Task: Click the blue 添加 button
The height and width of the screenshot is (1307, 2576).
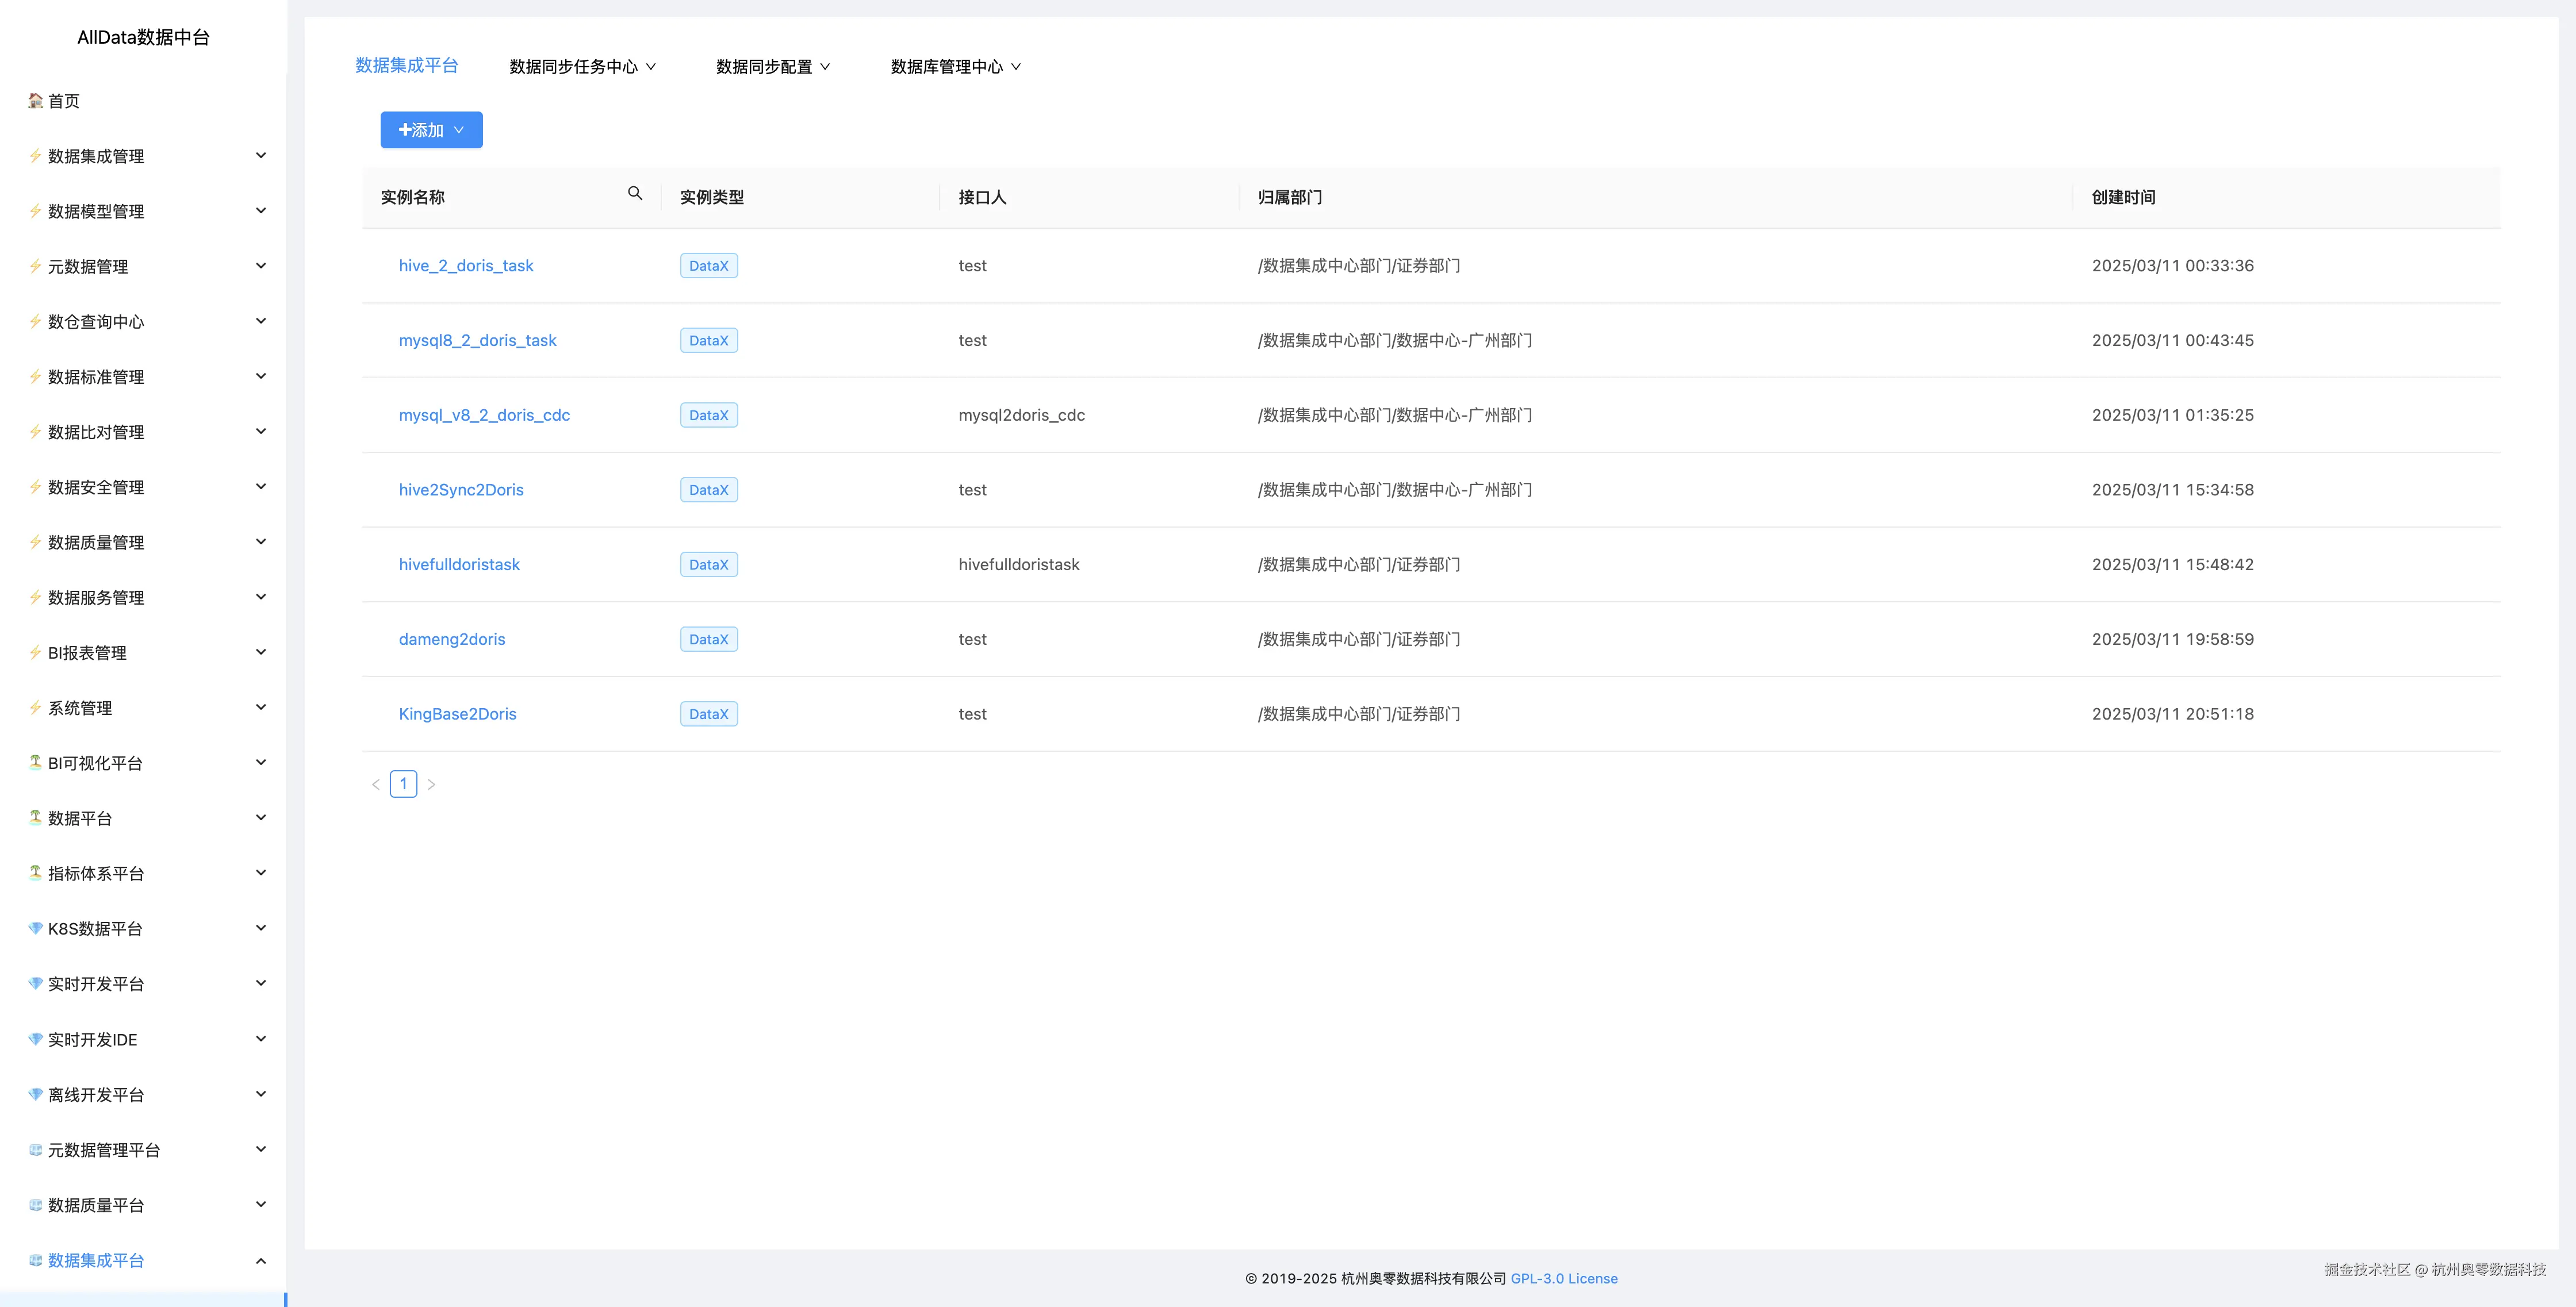Action: (431, 130)
